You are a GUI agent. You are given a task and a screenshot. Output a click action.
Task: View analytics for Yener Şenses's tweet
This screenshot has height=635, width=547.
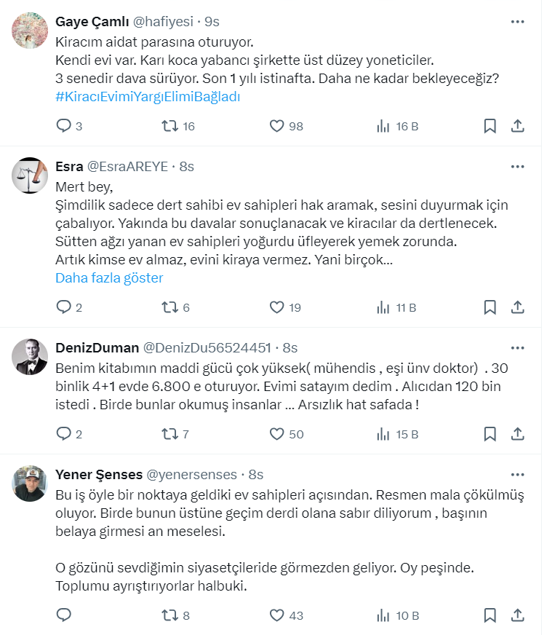tap(383, 615)
